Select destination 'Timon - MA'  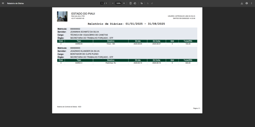point(111,44)
